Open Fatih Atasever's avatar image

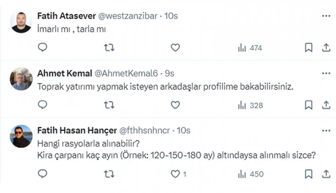coord(21,22)
